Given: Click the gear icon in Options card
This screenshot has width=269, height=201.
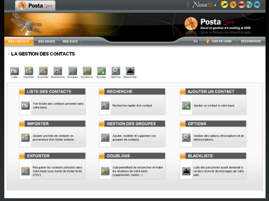Looking at the screenshot, I should [186, 137].
